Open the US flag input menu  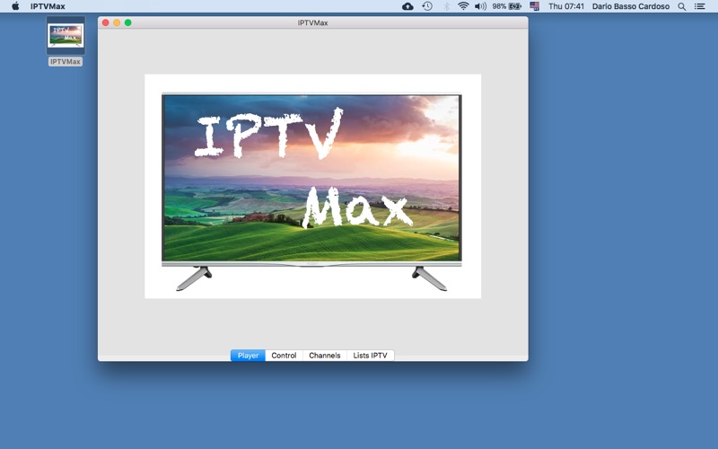click(x=534, y=6)
